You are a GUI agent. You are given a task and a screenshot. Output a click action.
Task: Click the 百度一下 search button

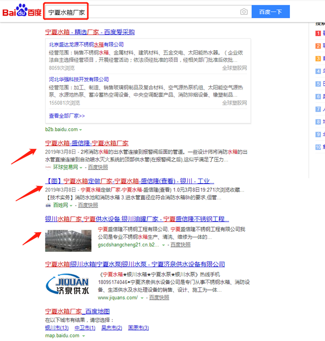click(x=271, y=12)
